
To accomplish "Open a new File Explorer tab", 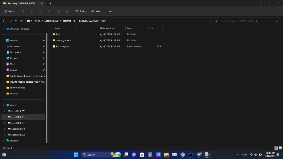I will click(x=50, y=3).
